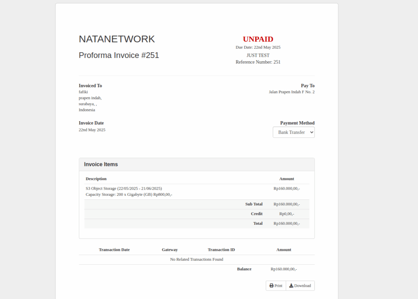
Task: Click the transactions table 'Amount' header
Action: (x=284, y=250)
